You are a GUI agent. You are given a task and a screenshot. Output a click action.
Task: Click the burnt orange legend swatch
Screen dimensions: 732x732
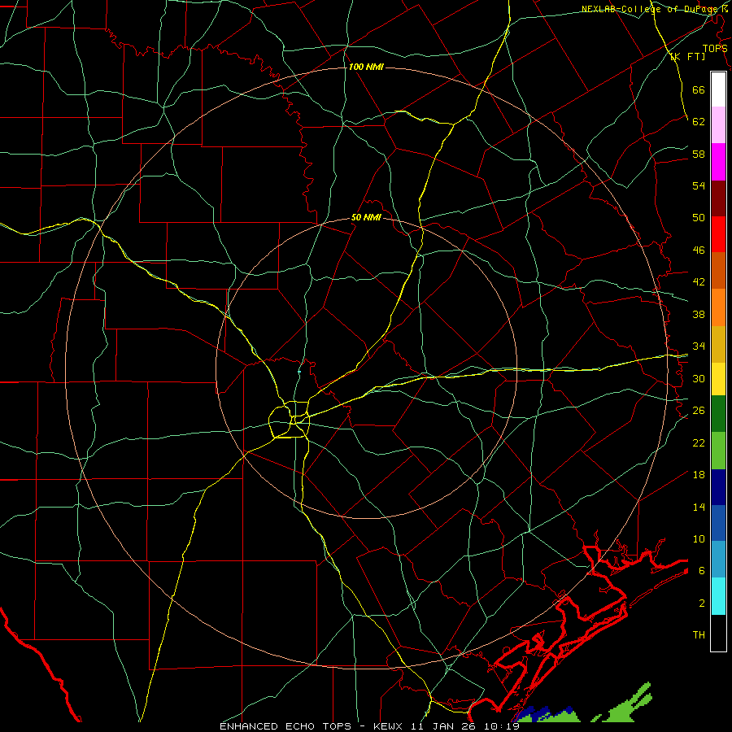pyautogui.click(x=718, y=270)
